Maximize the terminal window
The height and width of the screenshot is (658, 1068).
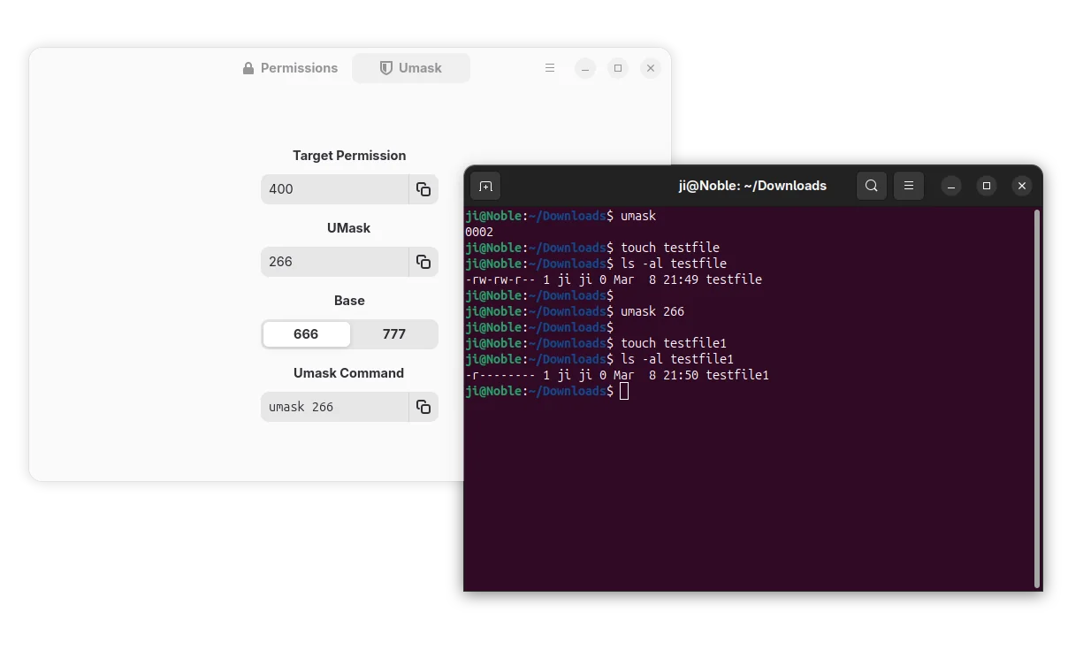click(987, 186)
